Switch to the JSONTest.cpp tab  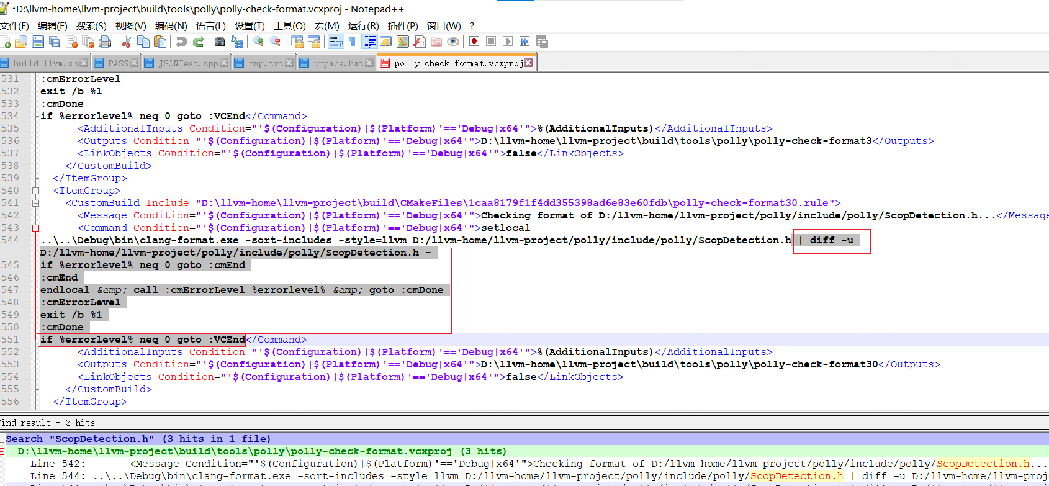[x=188, y=63]
